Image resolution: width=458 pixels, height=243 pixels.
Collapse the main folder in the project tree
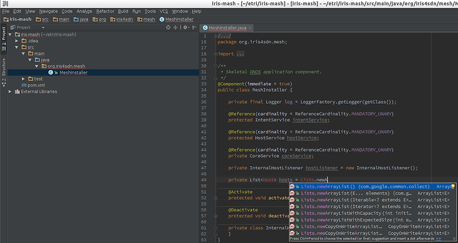(x=24, y=53)
